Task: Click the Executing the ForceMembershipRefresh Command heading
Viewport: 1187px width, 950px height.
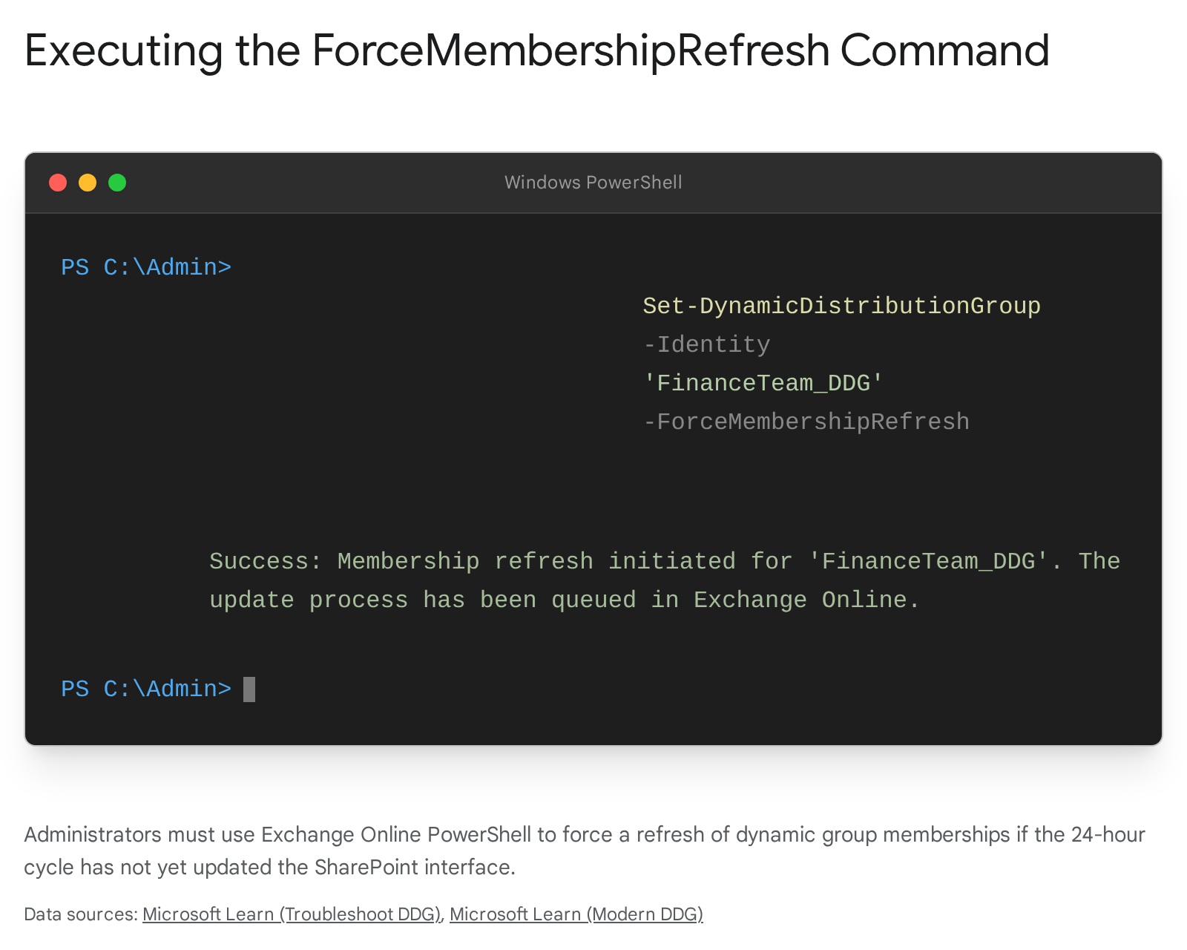Action: (536, 50)
